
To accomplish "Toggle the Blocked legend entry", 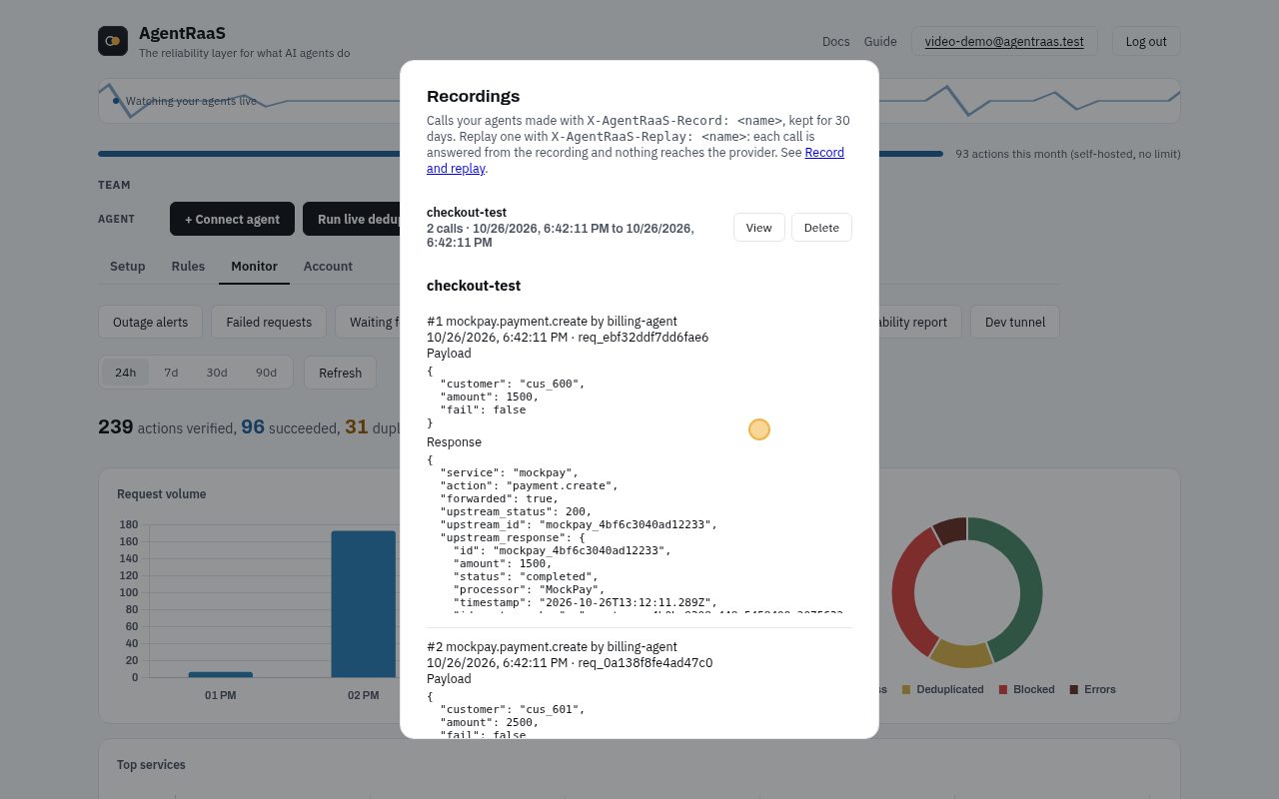I will coord(1026,689).
